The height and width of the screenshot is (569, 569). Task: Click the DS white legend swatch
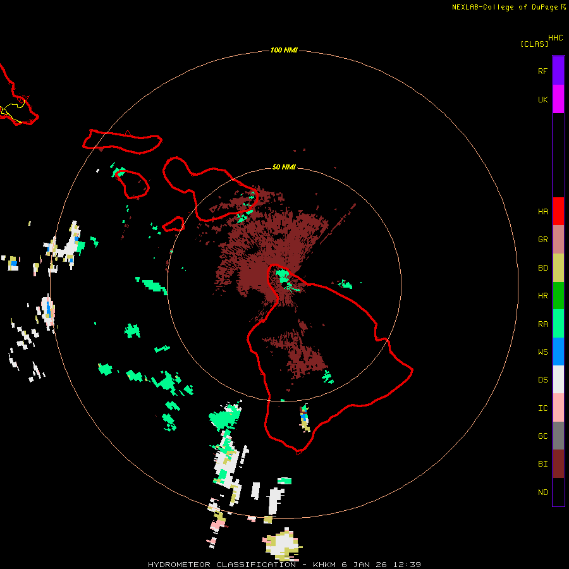558,379
